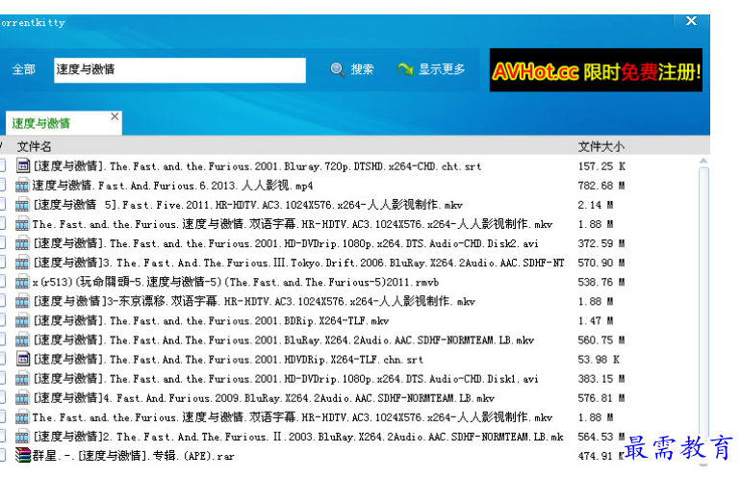Click video icon of Fast.Five.2011 mkv row
This screenshot has width=741, height=478.
coord(22,205)
